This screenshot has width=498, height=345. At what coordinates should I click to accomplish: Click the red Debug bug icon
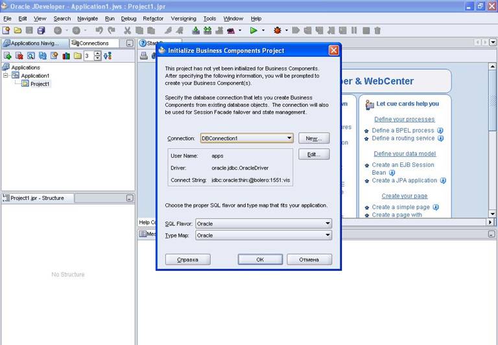click(x=278, y=30)
